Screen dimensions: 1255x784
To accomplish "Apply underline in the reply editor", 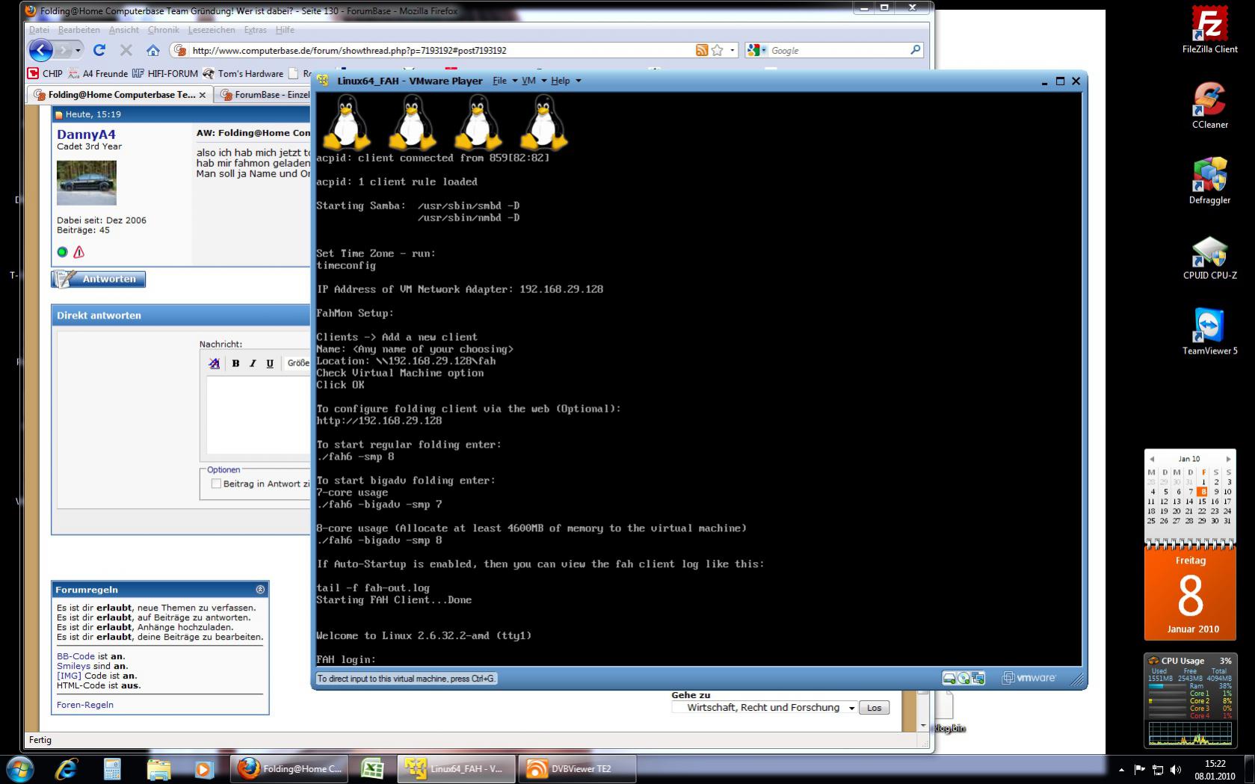I will [270, 363].
